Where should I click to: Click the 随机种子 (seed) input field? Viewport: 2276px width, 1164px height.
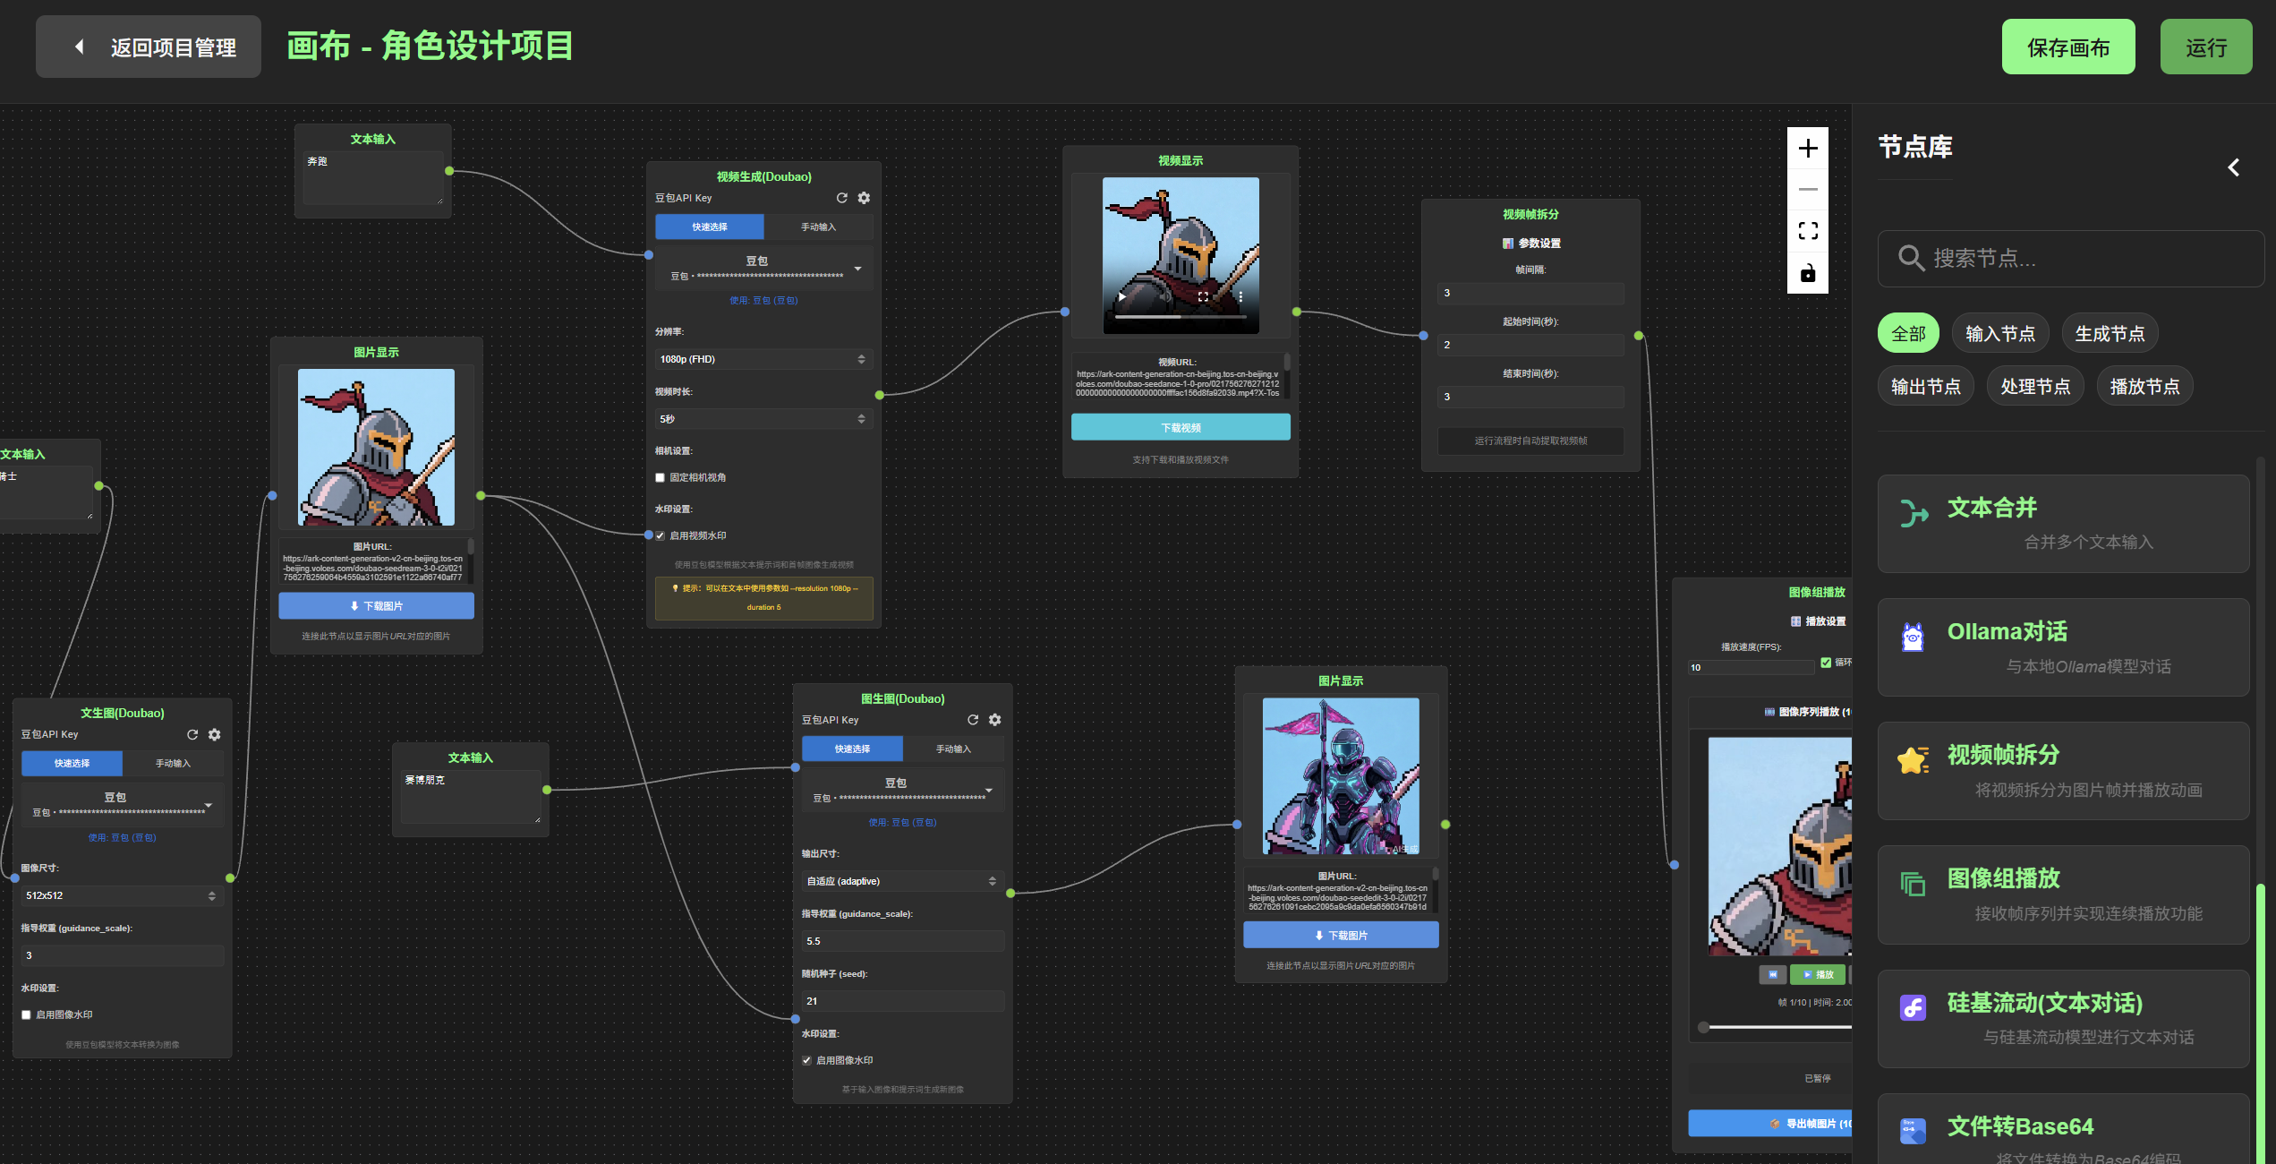pos(902,1001)
